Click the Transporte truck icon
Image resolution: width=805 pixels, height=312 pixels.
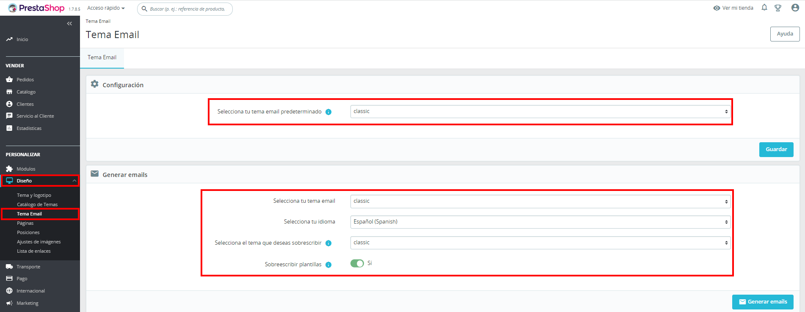(x=9, y=267)
